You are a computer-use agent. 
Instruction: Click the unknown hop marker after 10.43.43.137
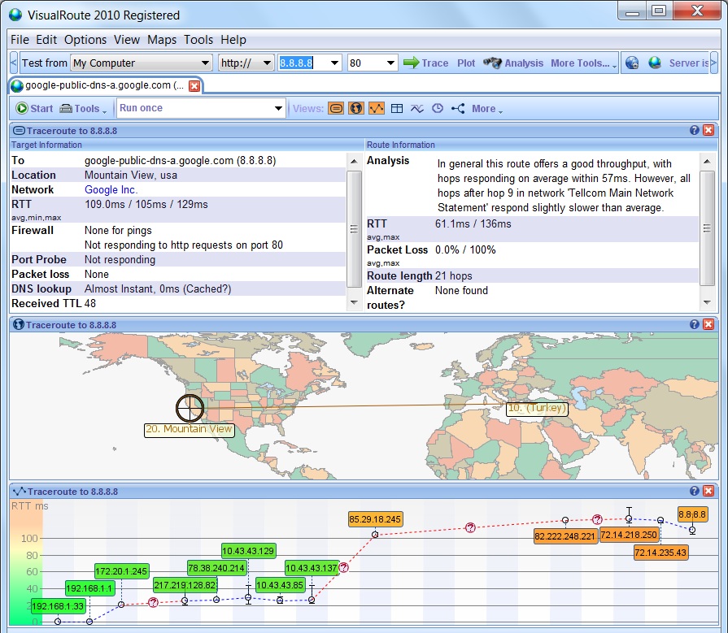click(x=343, y=567)
